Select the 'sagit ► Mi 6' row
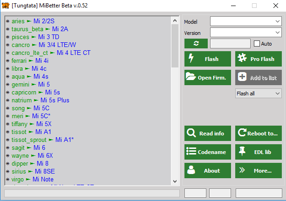Image resolution: width=286 pixels, height=201 pixels. [x=88, y=148]
